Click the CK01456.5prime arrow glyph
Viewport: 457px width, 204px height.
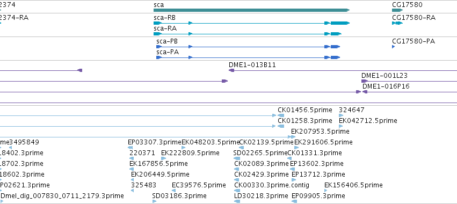click(x=281, y=115)
